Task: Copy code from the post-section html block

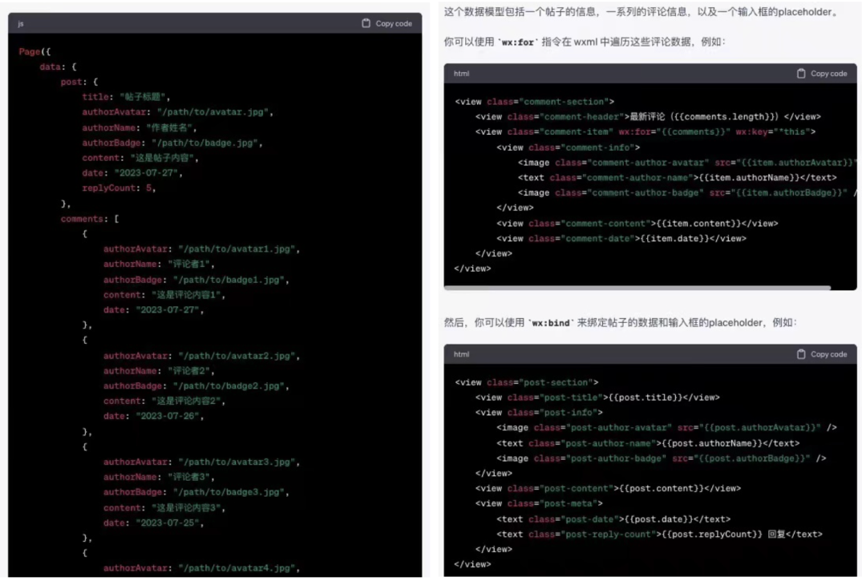Action: (x=822, y=354)
